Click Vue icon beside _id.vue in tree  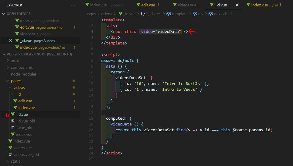click(x=13, y=114)
